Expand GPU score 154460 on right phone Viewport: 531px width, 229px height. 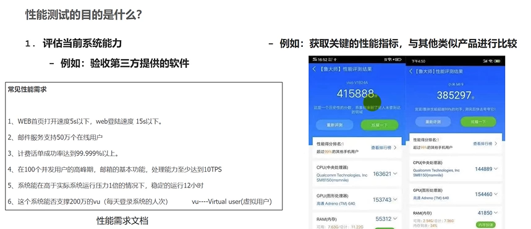pos(496,194)
